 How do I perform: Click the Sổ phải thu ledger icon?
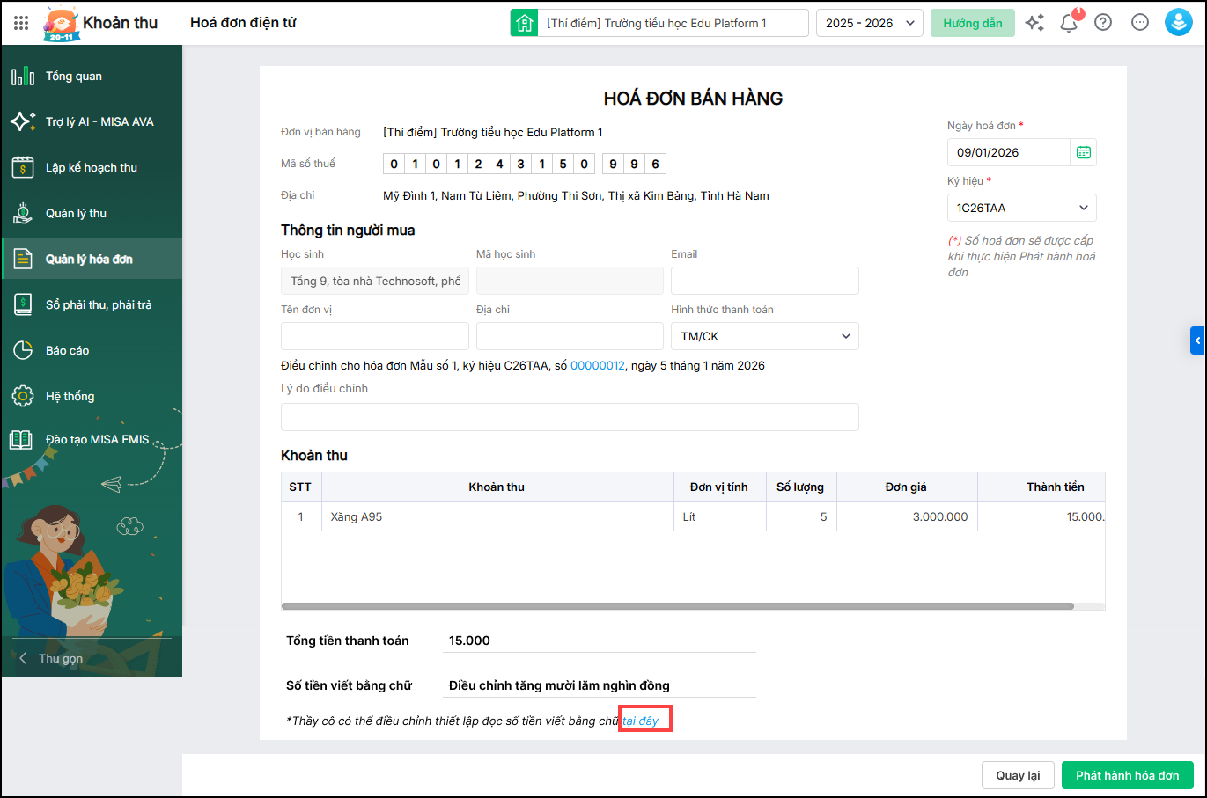(23, 305)
